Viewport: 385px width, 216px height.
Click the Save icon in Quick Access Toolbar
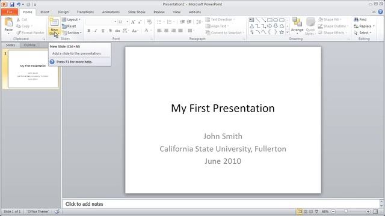(x=12, y=4)
